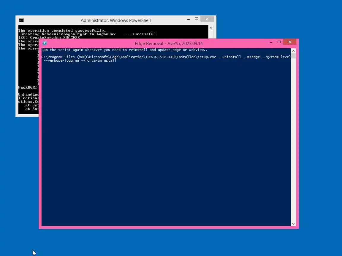Screen dimensions: 342x256
Task: Click the 'Administrator: Windows PowerShell' title text
Action: pos(115,20)
